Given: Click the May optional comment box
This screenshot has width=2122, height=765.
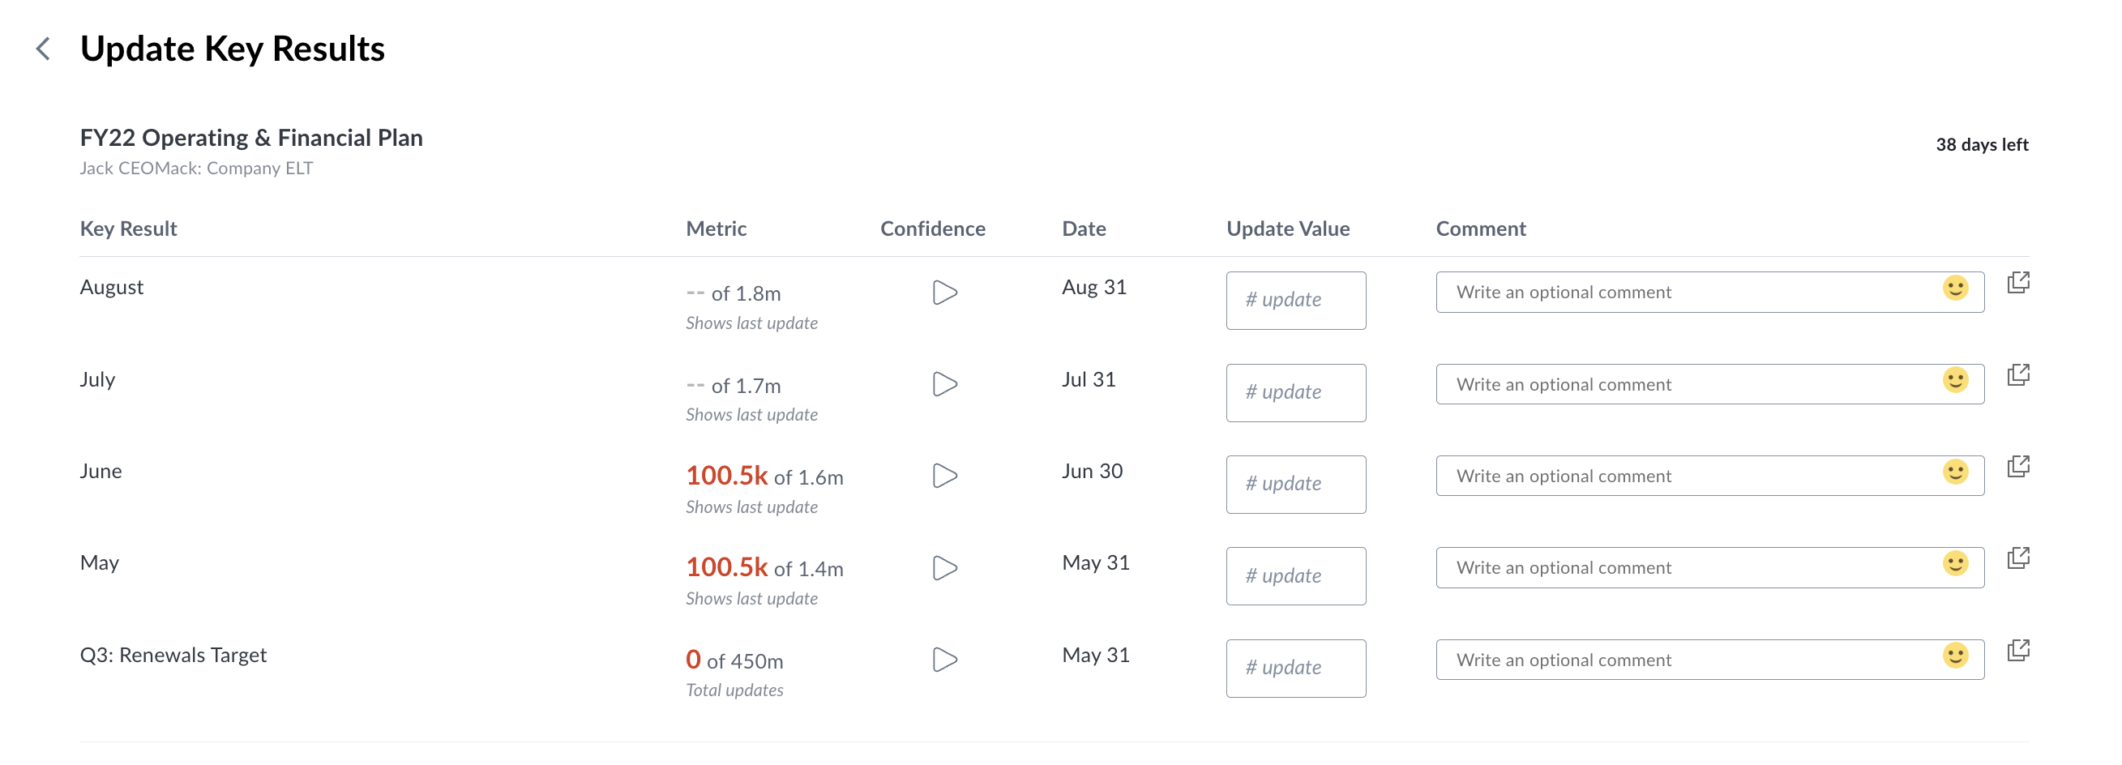Looking at the screenshot, I should point(1709,568).
